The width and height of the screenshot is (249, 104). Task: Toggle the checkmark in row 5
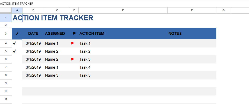coord(14,51)
